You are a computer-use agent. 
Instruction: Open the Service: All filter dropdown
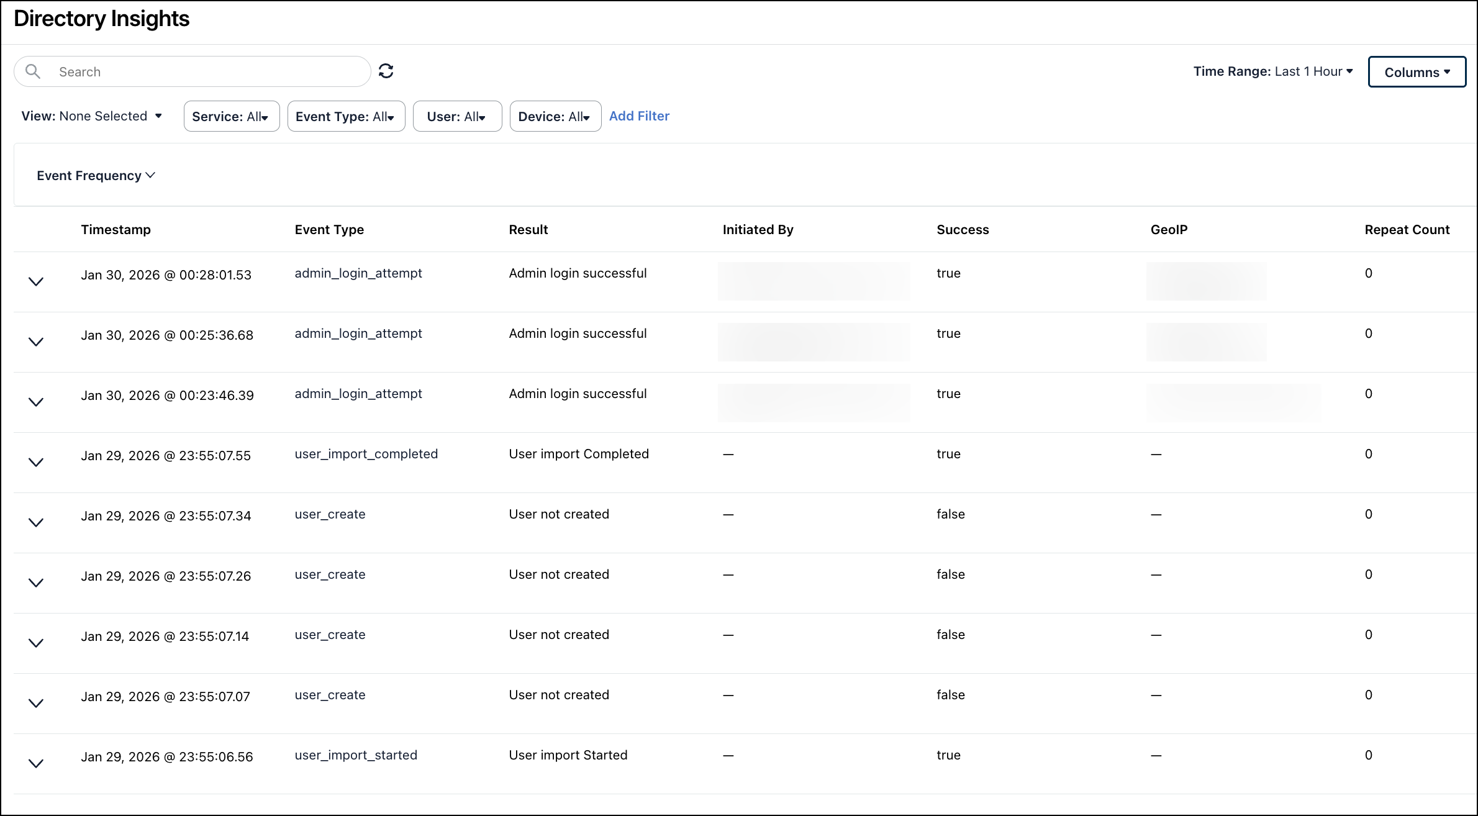click(x=231, y=116)
